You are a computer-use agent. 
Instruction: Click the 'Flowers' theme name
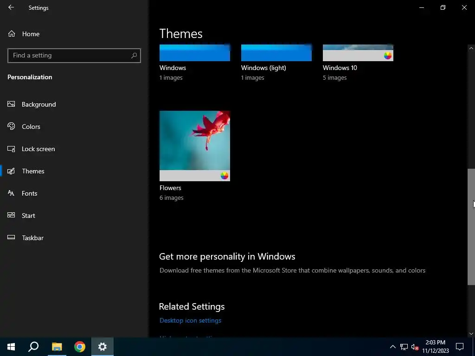tap(170, 188)
